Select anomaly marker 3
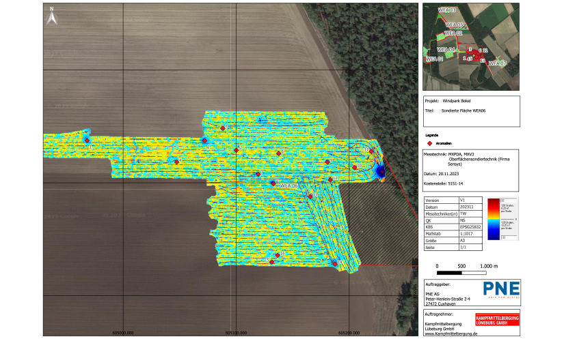 pyautogui.click(x=223, y=128)
